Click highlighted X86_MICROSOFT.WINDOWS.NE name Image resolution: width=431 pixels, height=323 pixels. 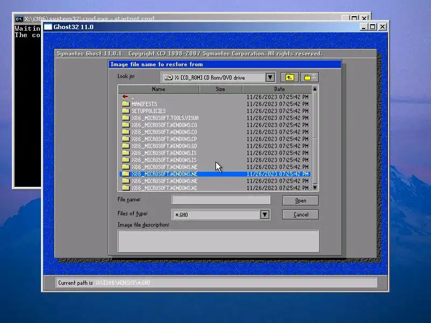point(164,174)
